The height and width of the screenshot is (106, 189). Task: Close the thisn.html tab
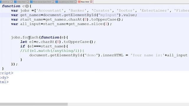pyautogui.click(x=91, y=2)
